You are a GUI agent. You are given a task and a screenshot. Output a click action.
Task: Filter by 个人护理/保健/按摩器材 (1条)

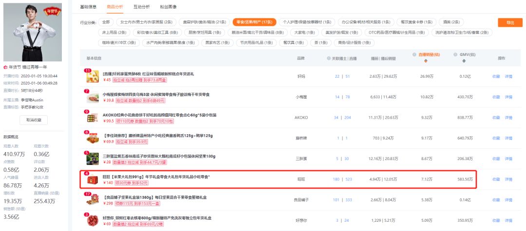pos(307,22)
